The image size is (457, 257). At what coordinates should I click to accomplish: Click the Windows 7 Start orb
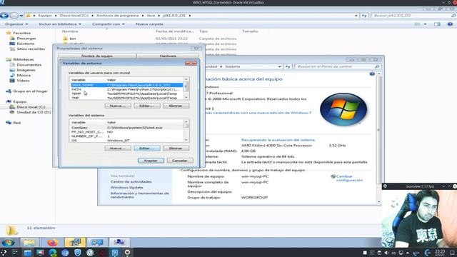(x=8, y=242)
